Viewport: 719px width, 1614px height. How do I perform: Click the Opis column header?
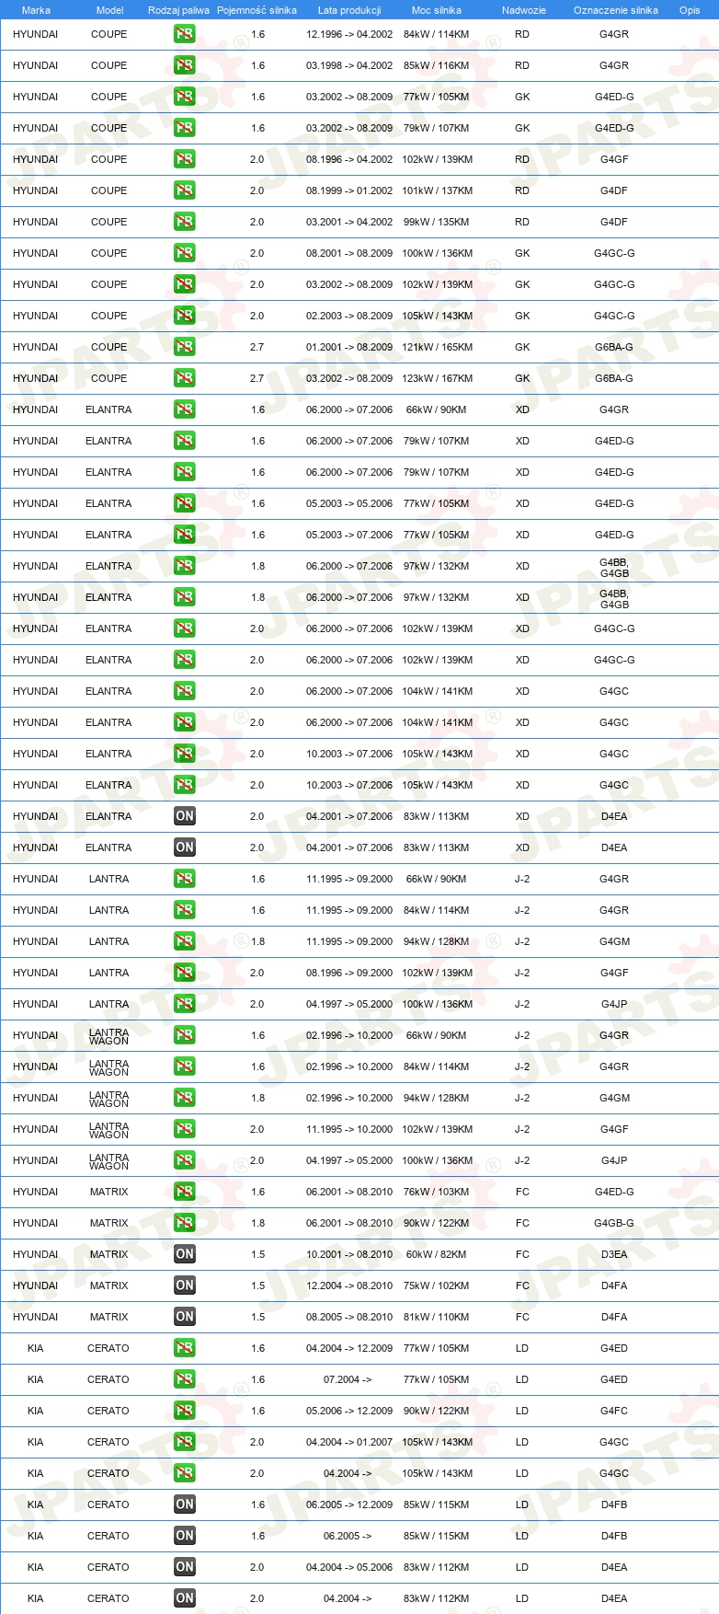690,10
